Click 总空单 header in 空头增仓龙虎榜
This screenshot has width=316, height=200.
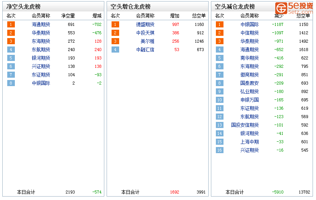(x=199, y=16)
